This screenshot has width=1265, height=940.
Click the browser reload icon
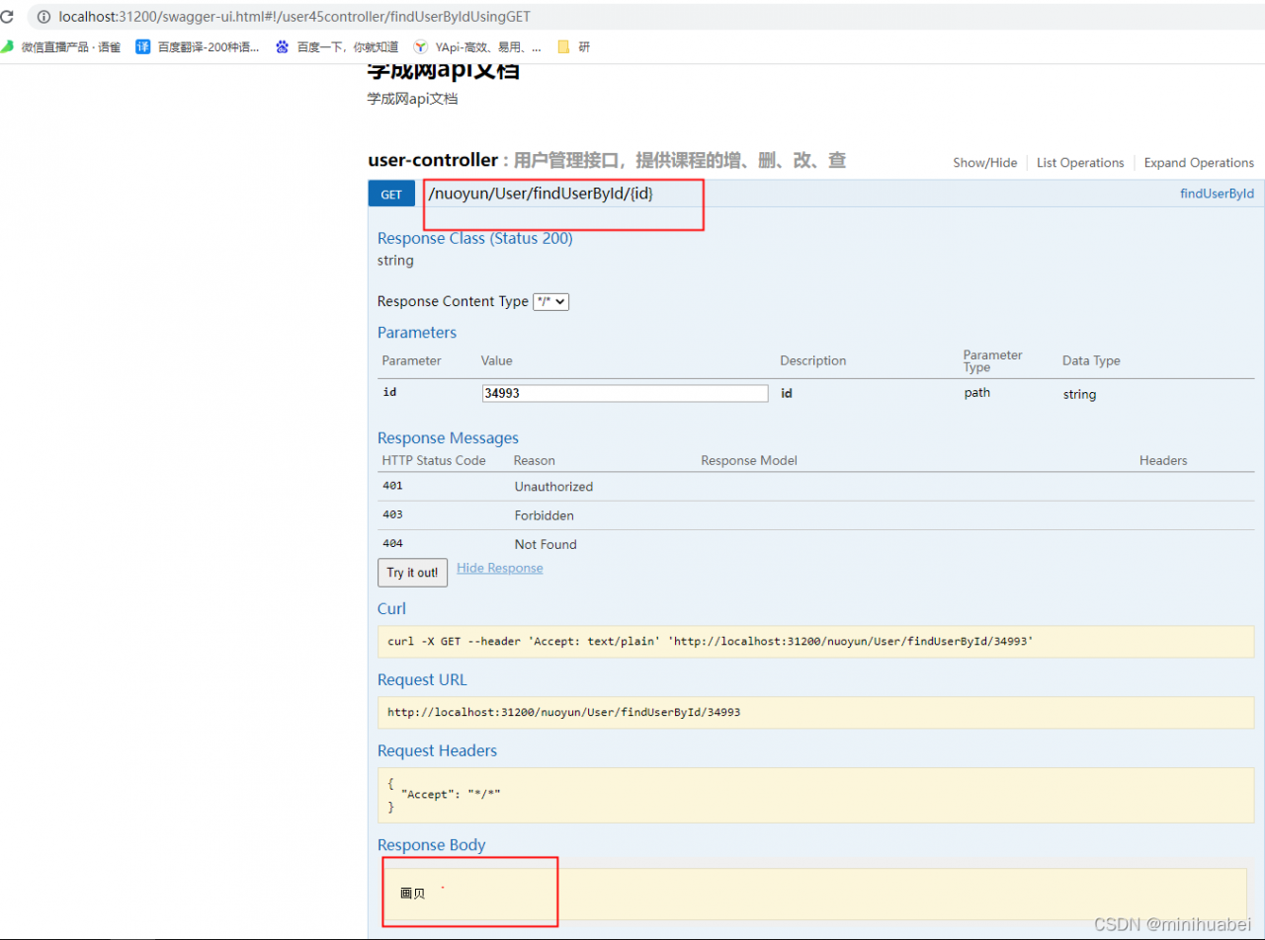pyautogui.click(x=6, y=17)
